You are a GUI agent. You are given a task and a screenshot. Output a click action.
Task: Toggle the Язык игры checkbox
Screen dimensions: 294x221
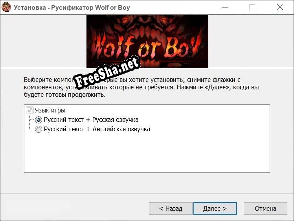tap(29, 110)
